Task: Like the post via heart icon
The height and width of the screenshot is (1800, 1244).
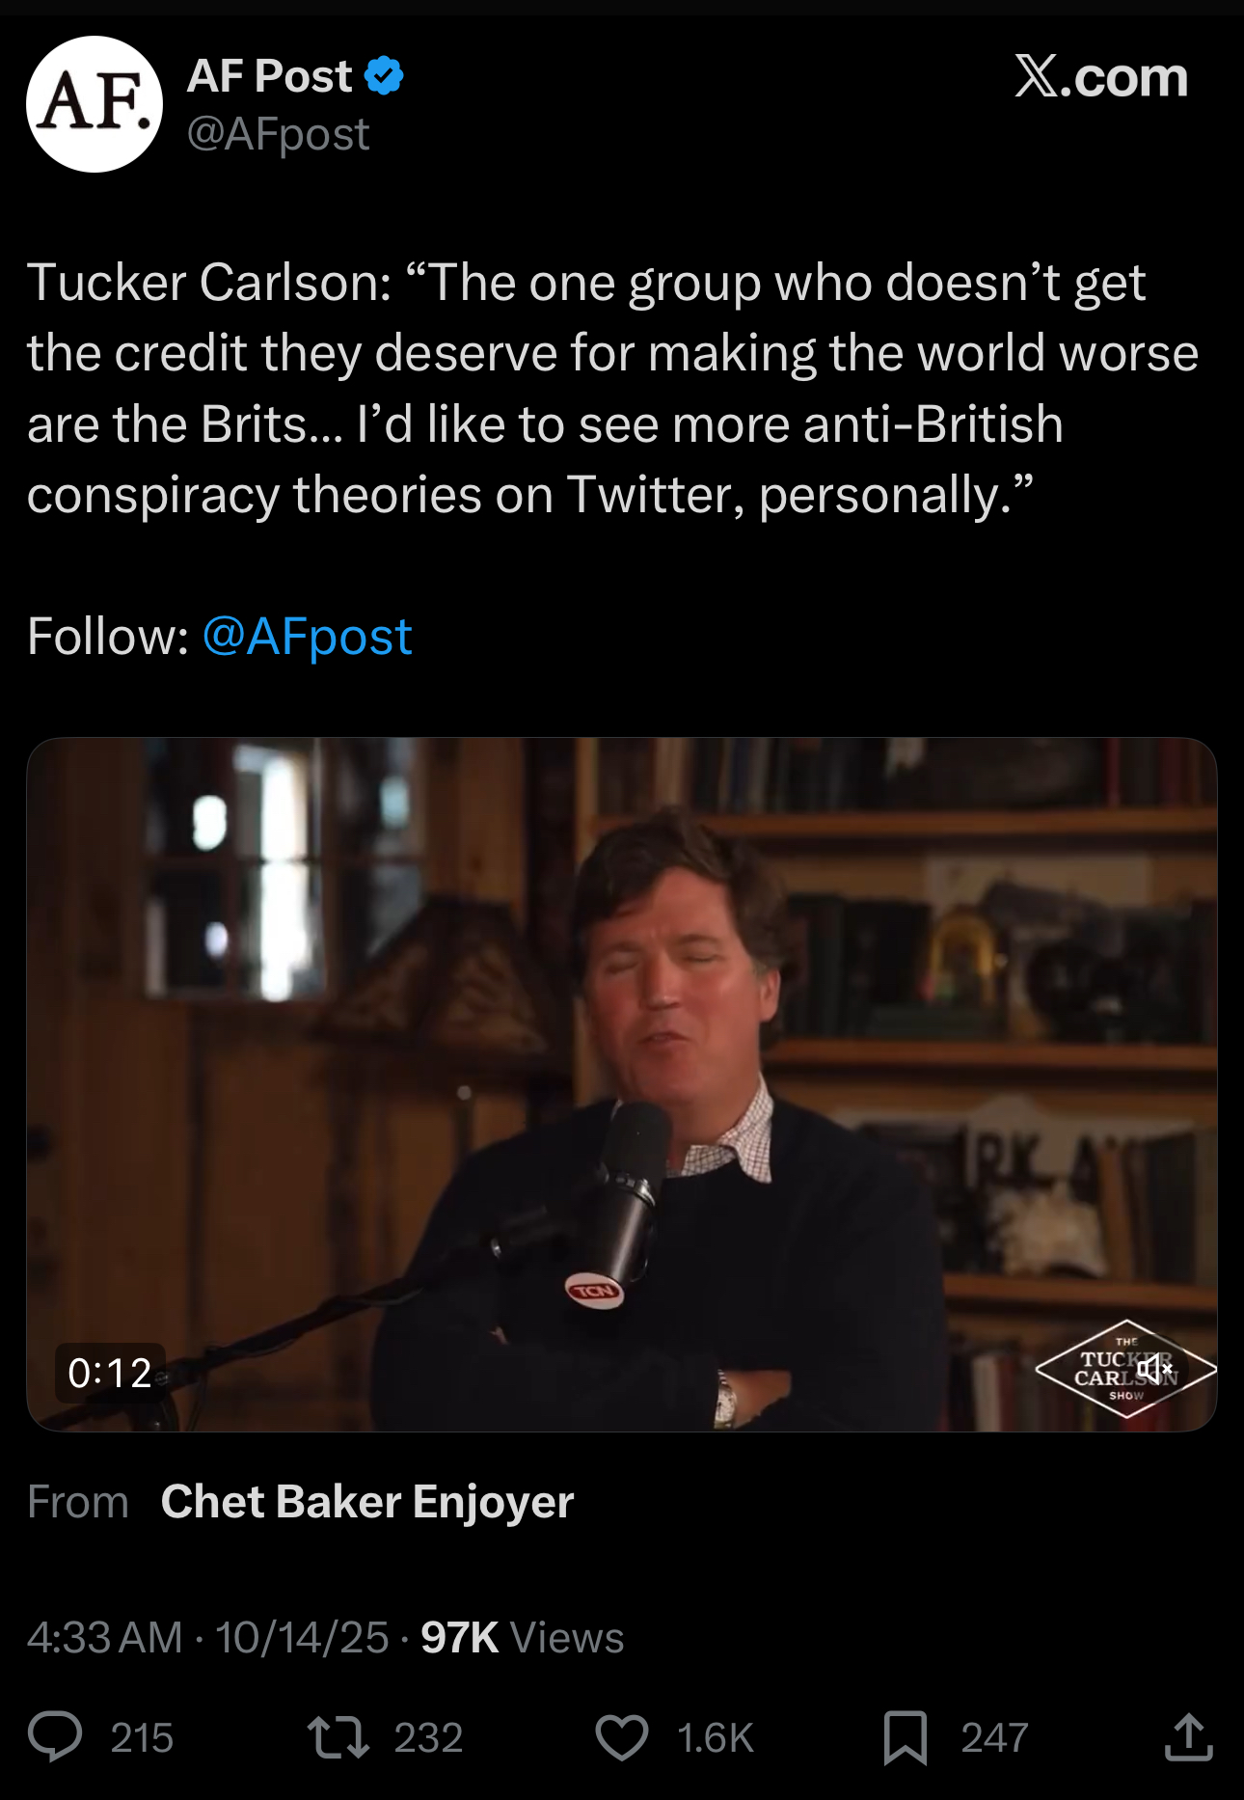Action: pos(622,1737)
